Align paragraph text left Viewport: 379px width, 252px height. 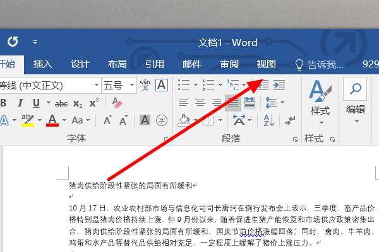184,103
